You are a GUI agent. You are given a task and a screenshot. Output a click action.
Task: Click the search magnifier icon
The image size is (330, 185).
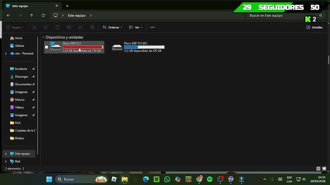(x=321, y=15)
